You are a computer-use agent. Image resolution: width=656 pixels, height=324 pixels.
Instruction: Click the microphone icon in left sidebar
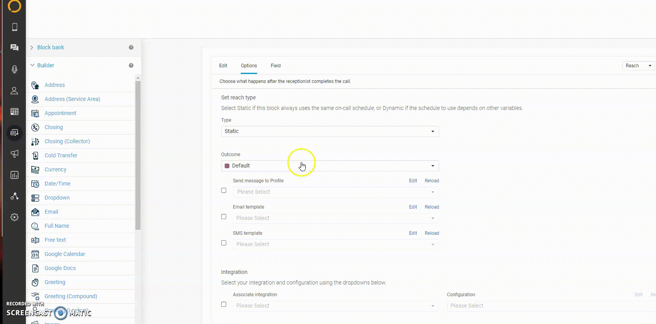click(14, 69)
